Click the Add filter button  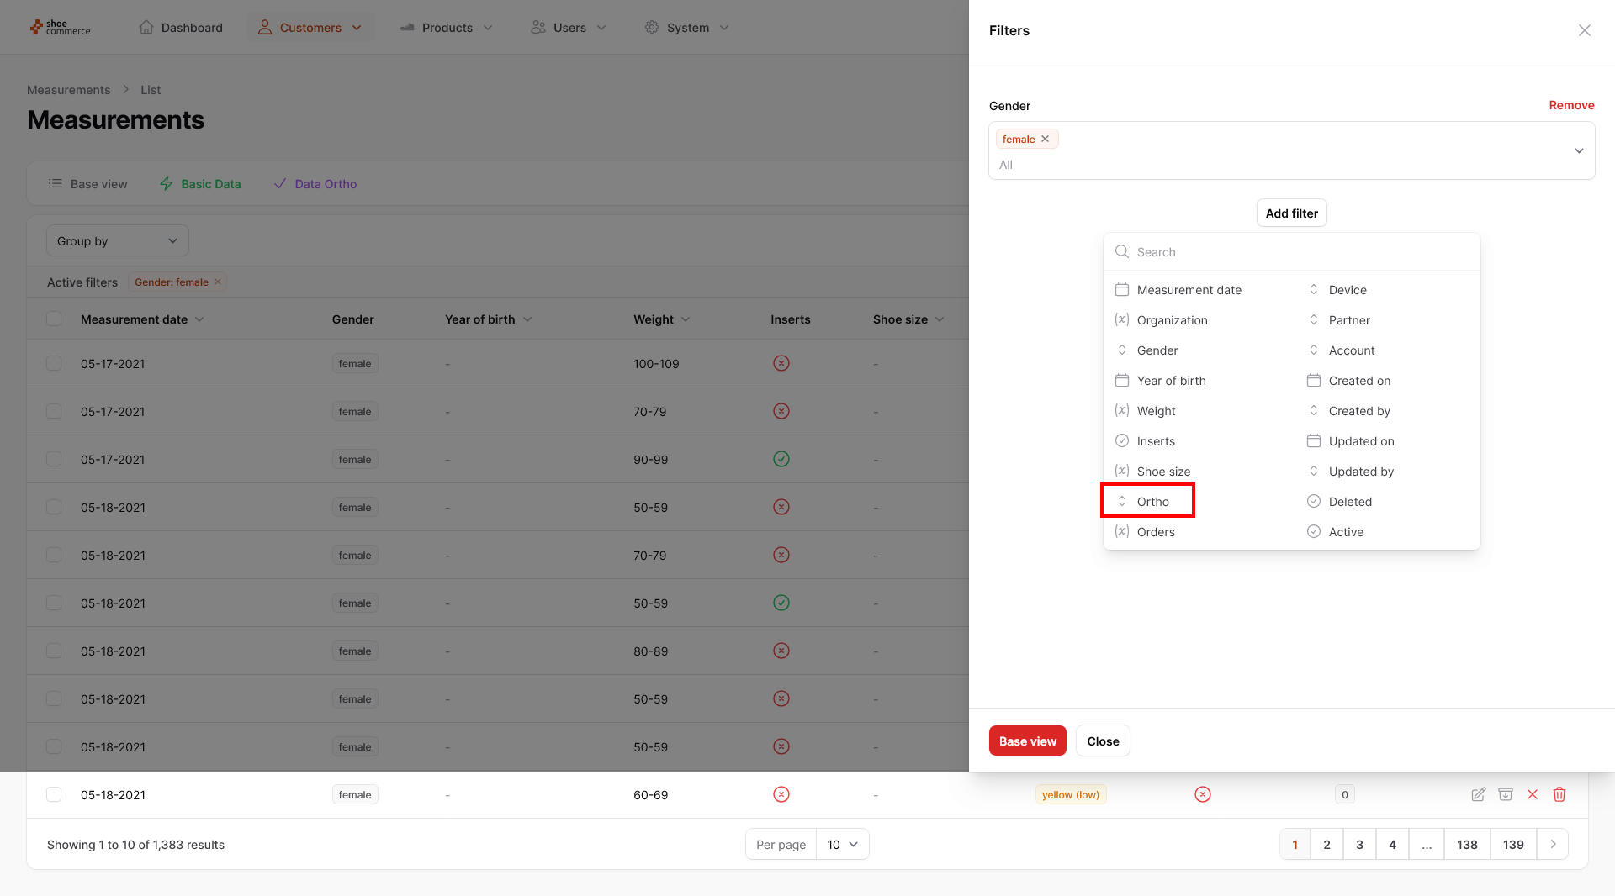1292,213
